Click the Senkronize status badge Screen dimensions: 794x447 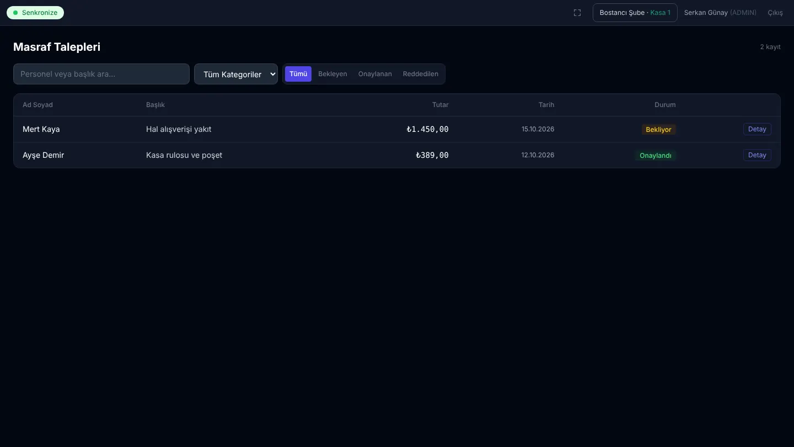point(35,13)
